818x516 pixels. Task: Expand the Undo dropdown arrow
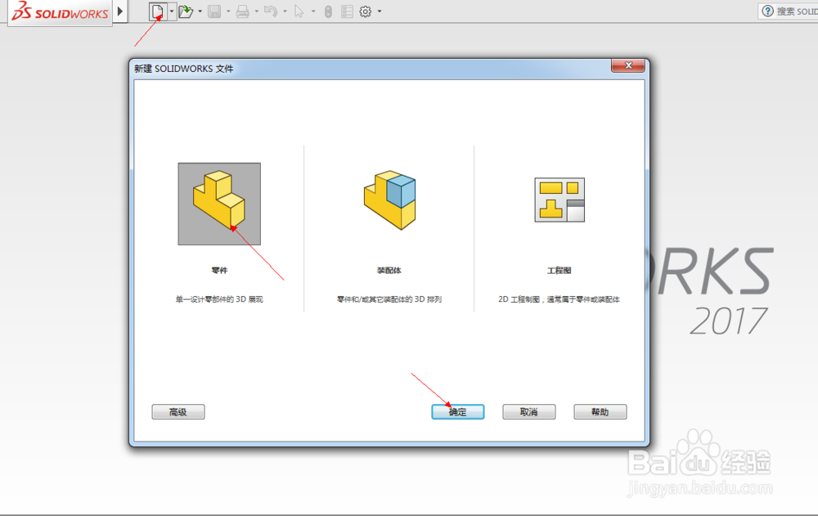click(285, 11)
